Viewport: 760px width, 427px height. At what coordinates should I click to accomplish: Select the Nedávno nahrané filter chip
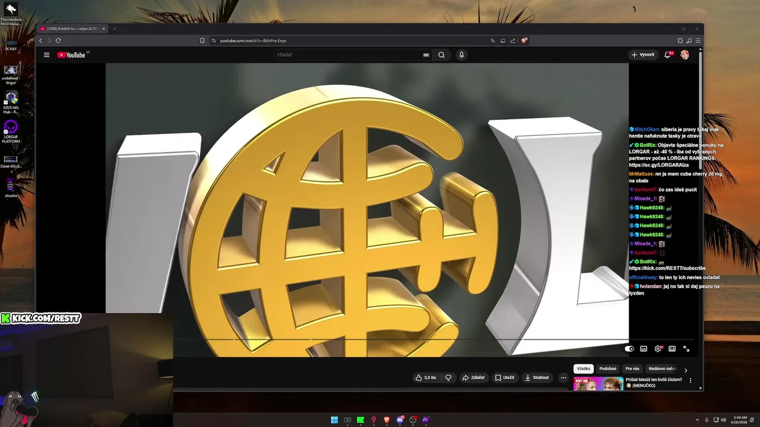click(x=662, y=368)
